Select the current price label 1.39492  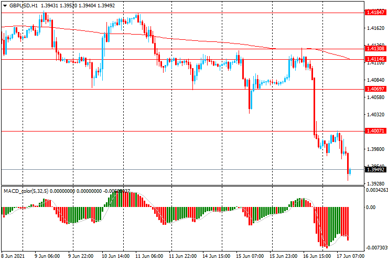[375, 169]
